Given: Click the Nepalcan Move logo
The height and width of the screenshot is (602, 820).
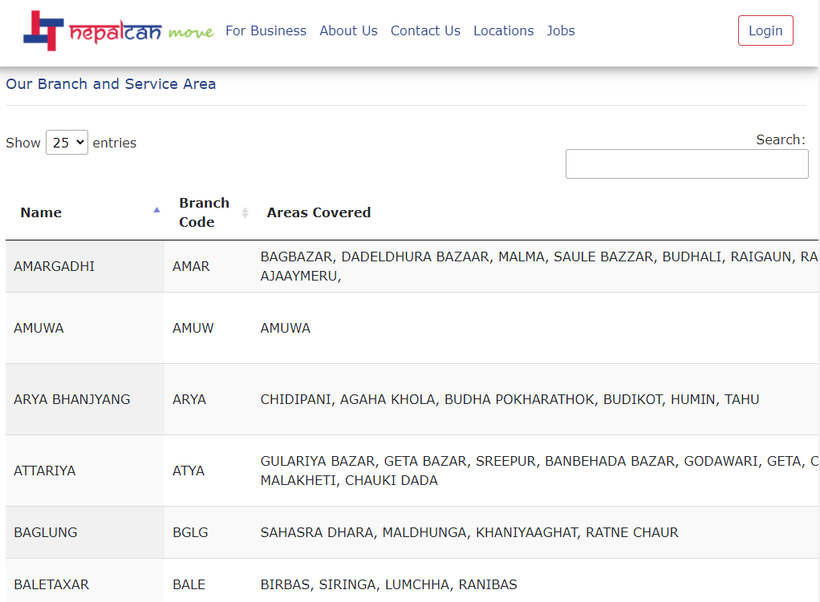Looking at the screenshot, I should pos(118,30).
